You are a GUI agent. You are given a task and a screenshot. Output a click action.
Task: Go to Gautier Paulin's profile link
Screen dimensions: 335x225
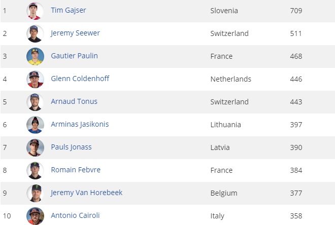point(74,56)
